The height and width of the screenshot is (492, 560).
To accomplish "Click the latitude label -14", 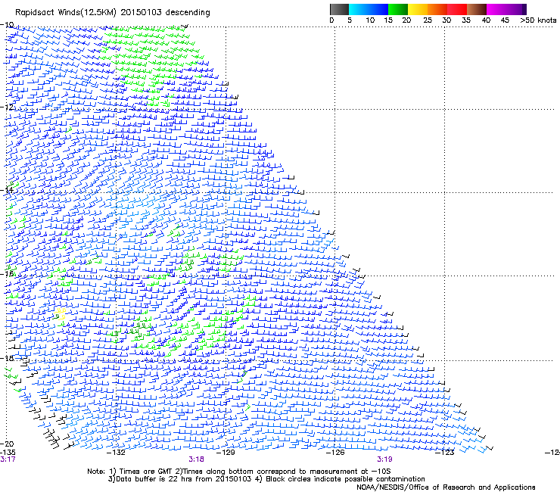I will [x=7, y=190].
